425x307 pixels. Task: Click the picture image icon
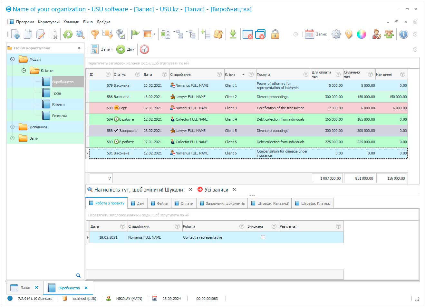(x=148, y=34)
